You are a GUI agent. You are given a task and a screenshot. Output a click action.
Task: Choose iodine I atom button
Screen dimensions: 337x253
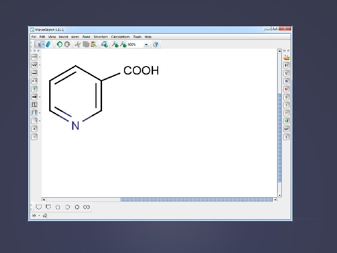tap(286, 137)
